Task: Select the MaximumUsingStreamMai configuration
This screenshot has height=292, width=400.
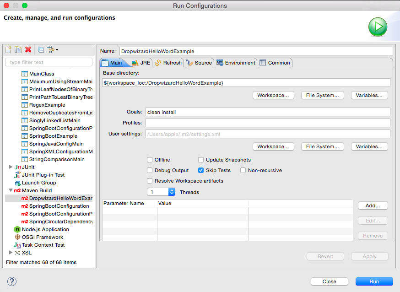Action: point(61,81)
